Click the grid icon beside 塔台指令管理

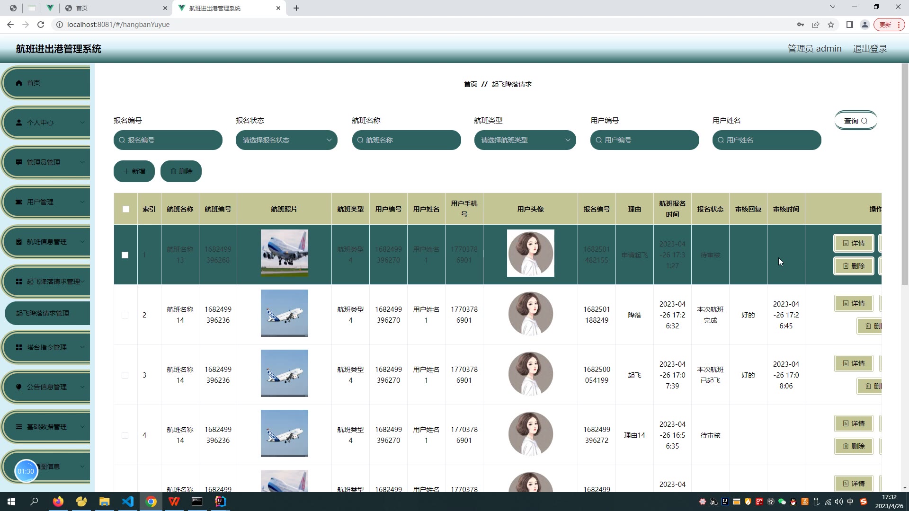click(x=19, y=347)
